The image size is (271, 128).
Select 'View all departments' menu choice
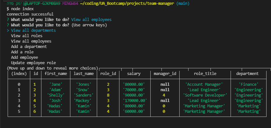tap(33, 30)
